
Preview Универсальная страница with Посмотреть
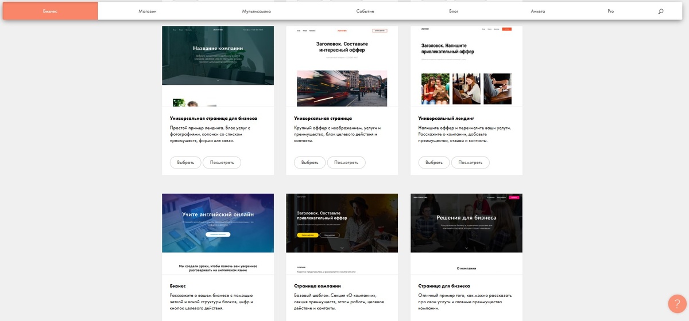[x=346, y=162]
